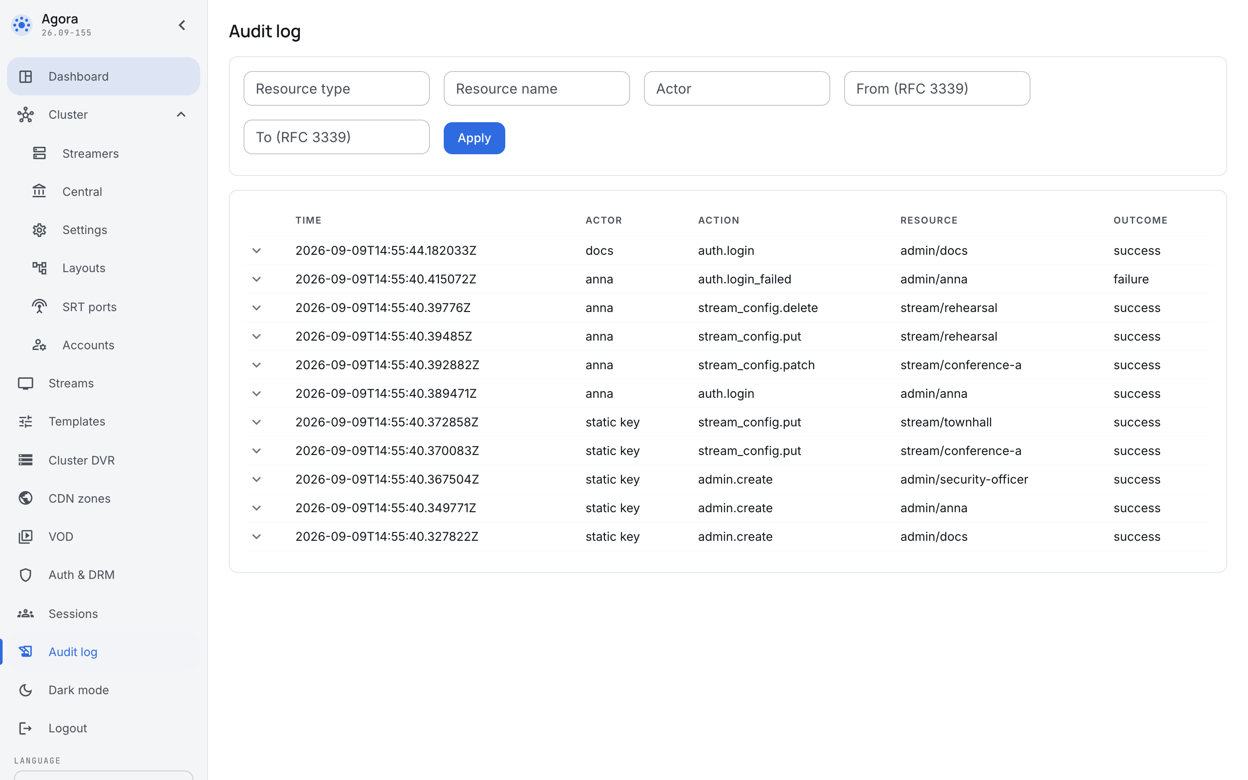Viewport: 1248px width, 780px height.
Task: Click the Settings gear icon
Action: tap(40, 230)
